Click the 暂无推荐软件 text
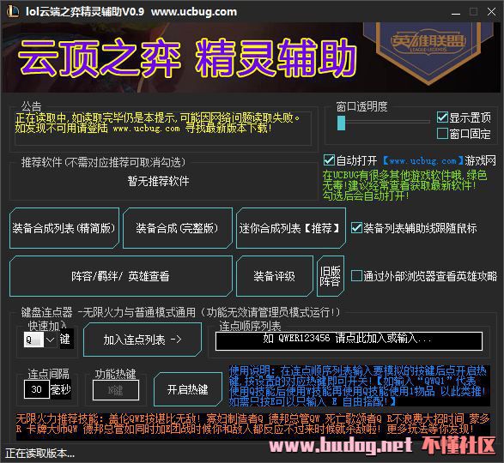504x463 pixels. pos(158,181)
